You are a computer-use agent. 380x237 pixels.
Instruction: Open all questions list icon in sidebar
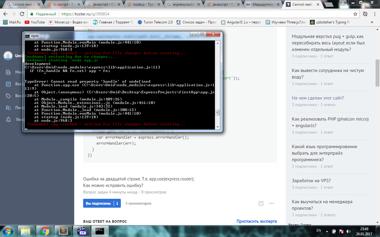[9, 84]
